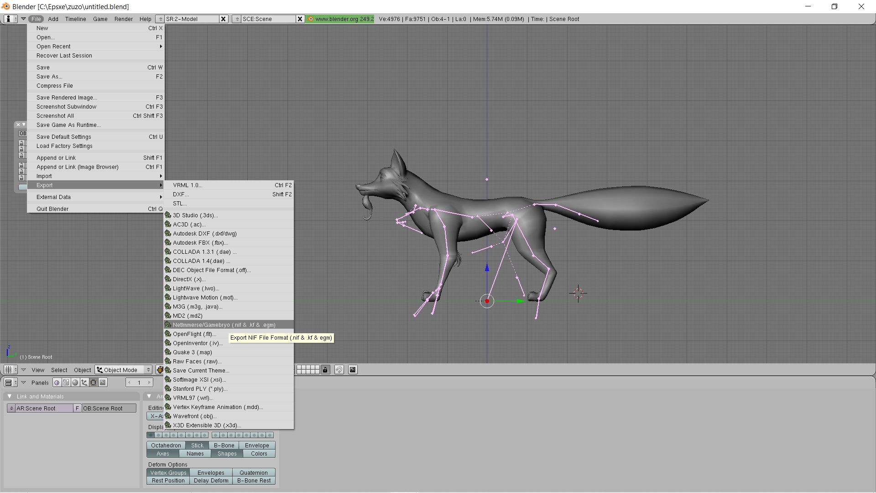Open the SCE scene selector arrows
876x493 pixels.
236,19
